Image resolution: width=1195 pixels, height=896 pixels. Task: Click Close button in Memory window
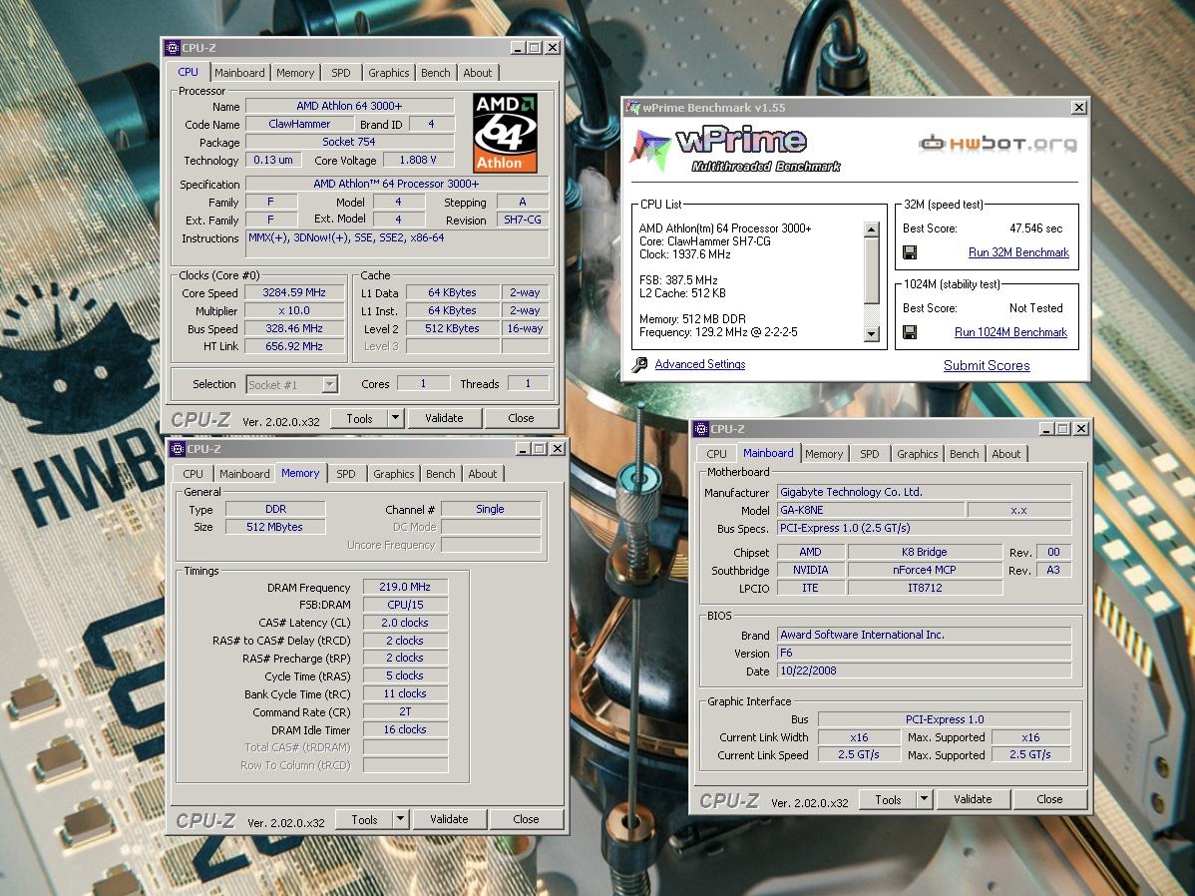click(x=526, y=819)
